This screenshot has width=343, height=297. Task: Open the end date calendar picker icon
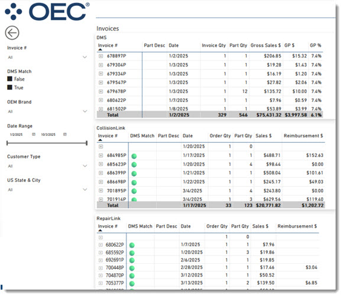coord(65,134)
